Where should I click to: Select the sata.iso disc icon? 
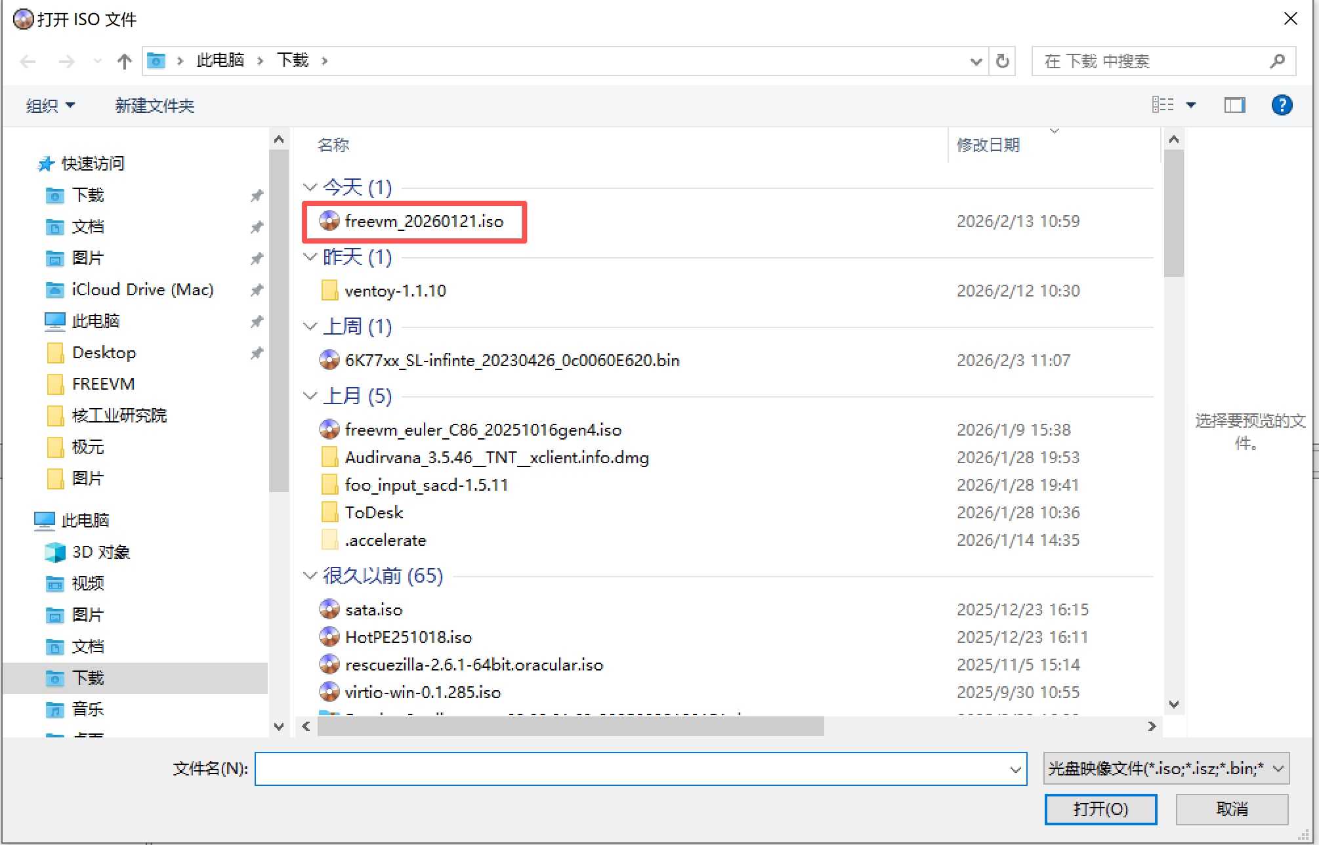[329, 609]
